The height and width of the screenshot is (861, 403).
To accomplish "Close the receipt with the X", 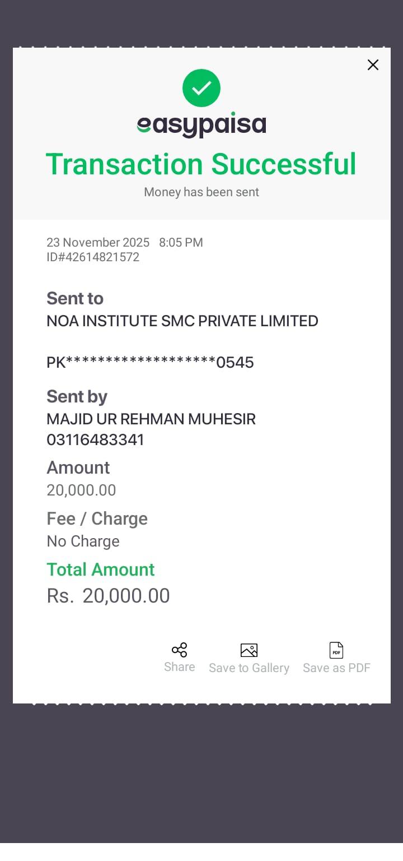I will pos(373,65).
